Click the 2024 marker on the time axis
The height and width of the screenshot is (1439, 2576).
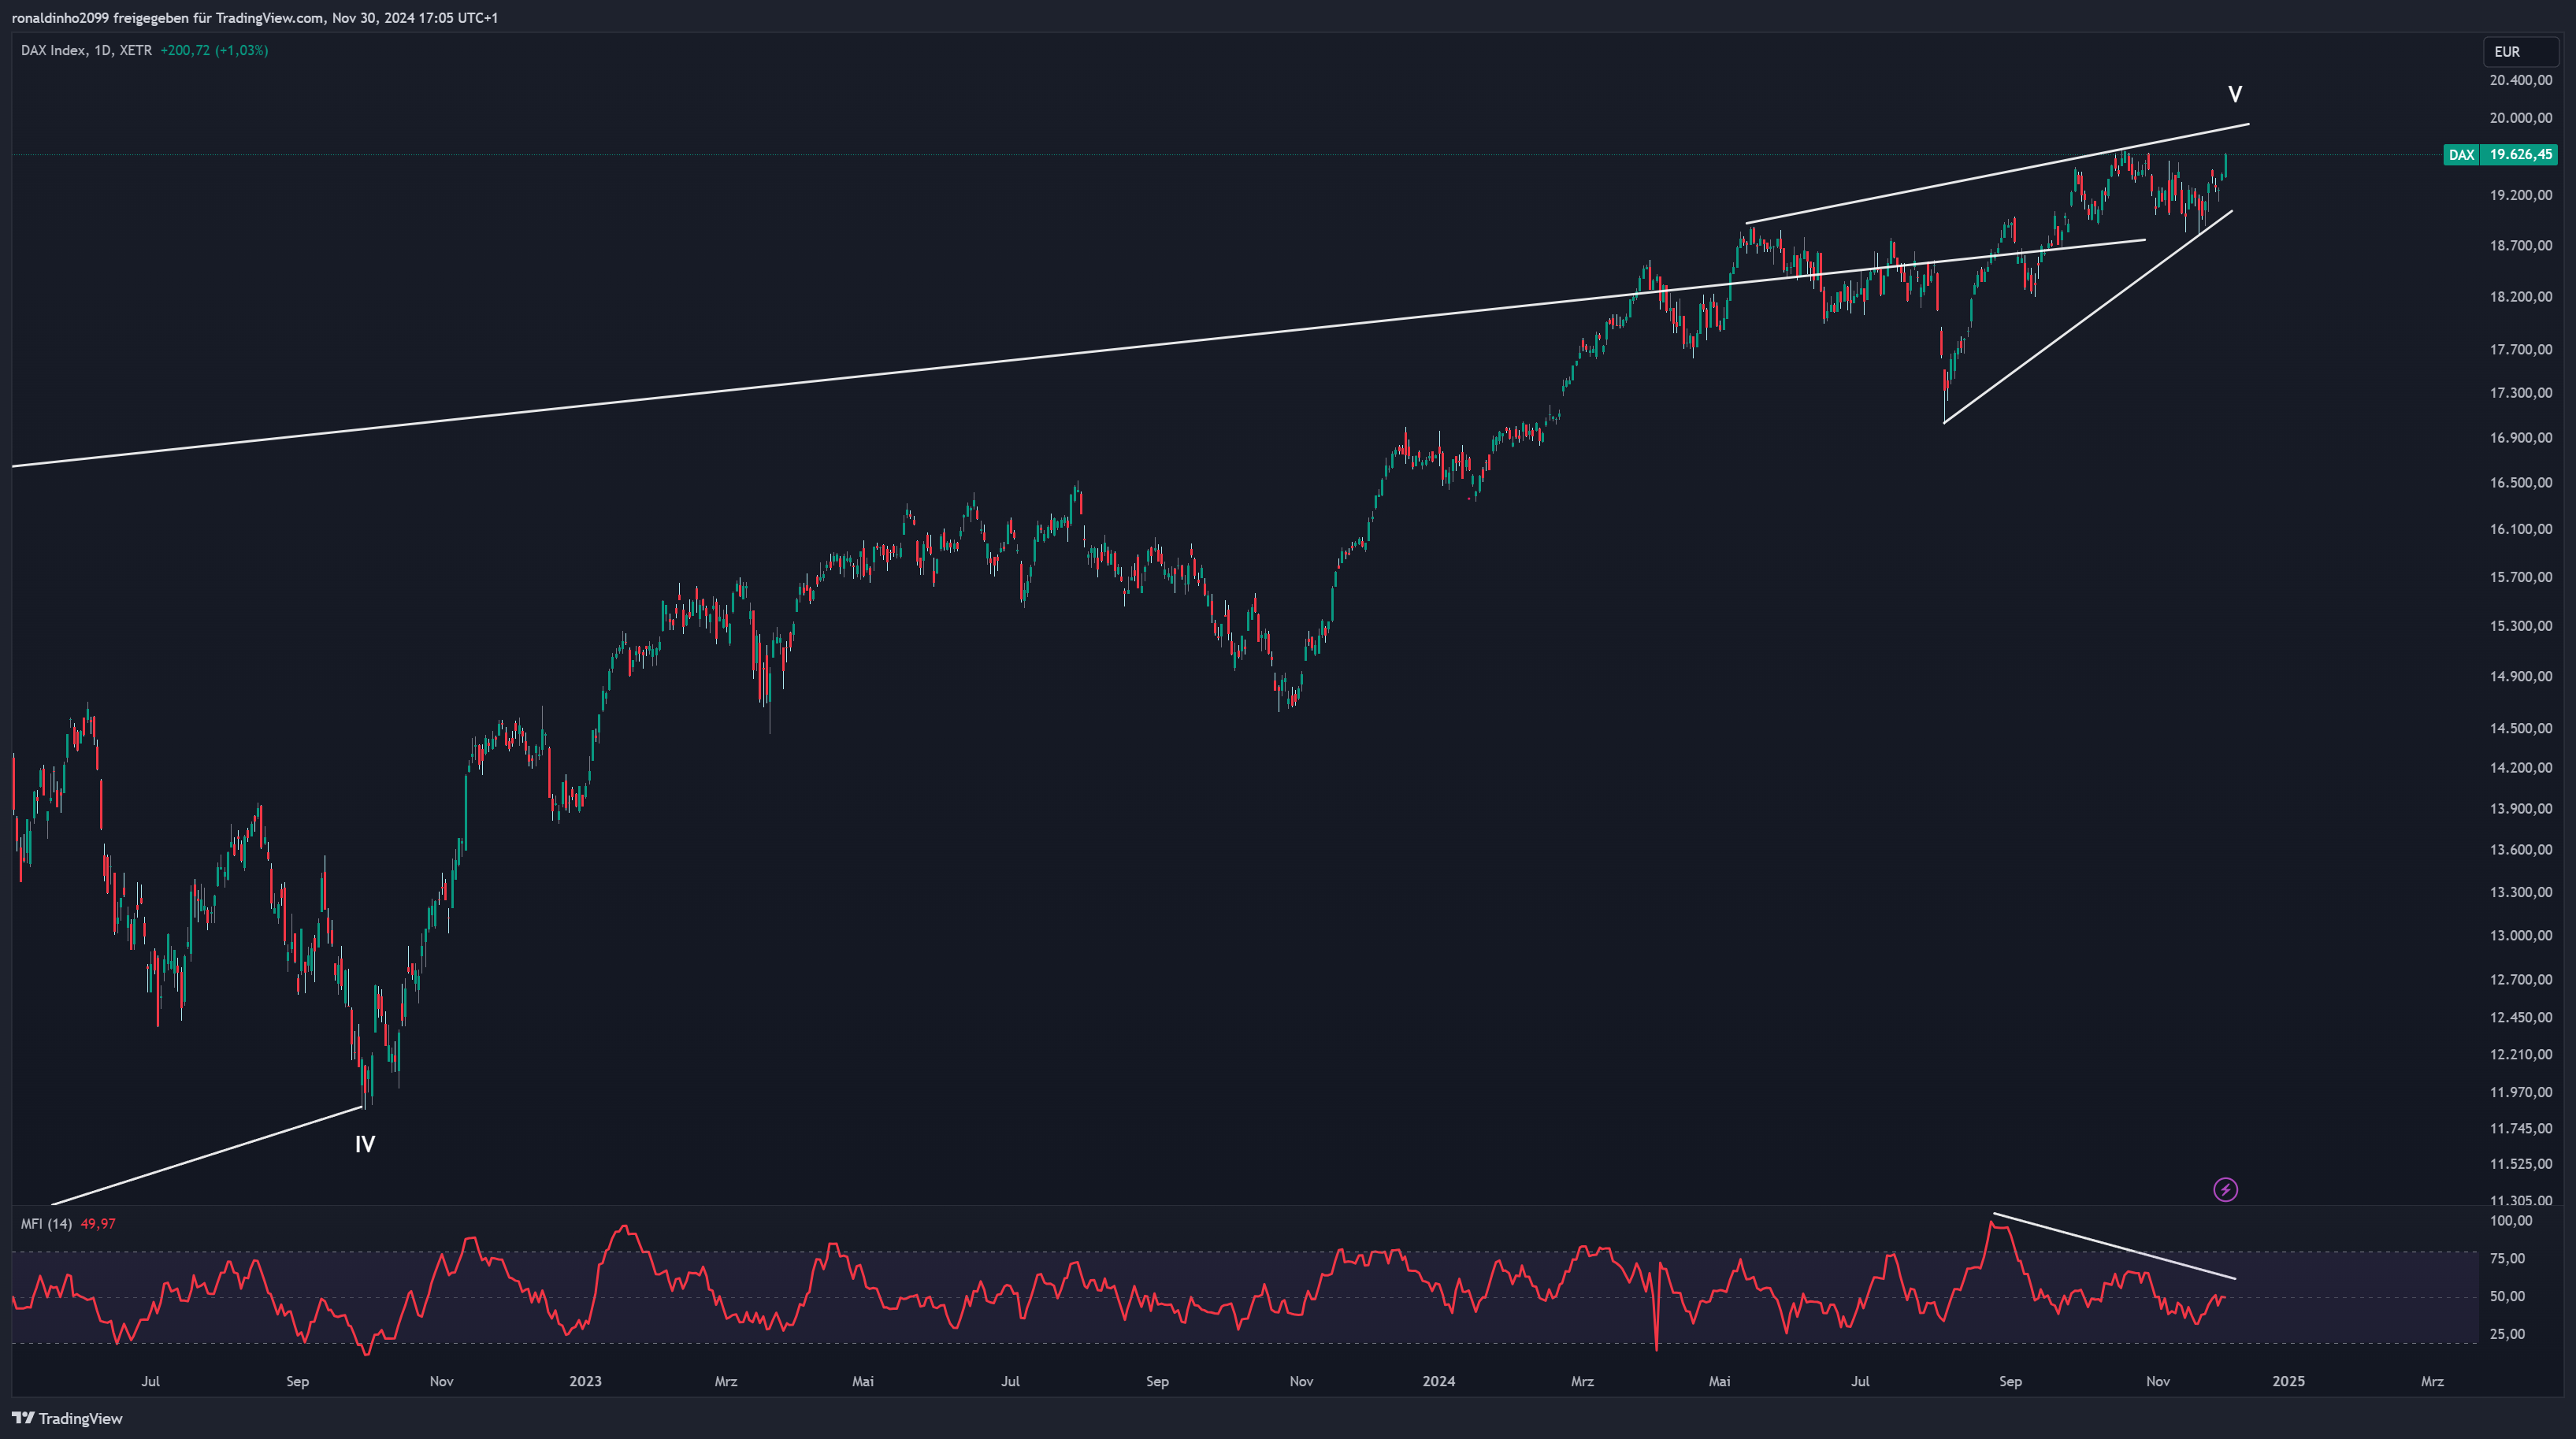pos(1439,1381)
